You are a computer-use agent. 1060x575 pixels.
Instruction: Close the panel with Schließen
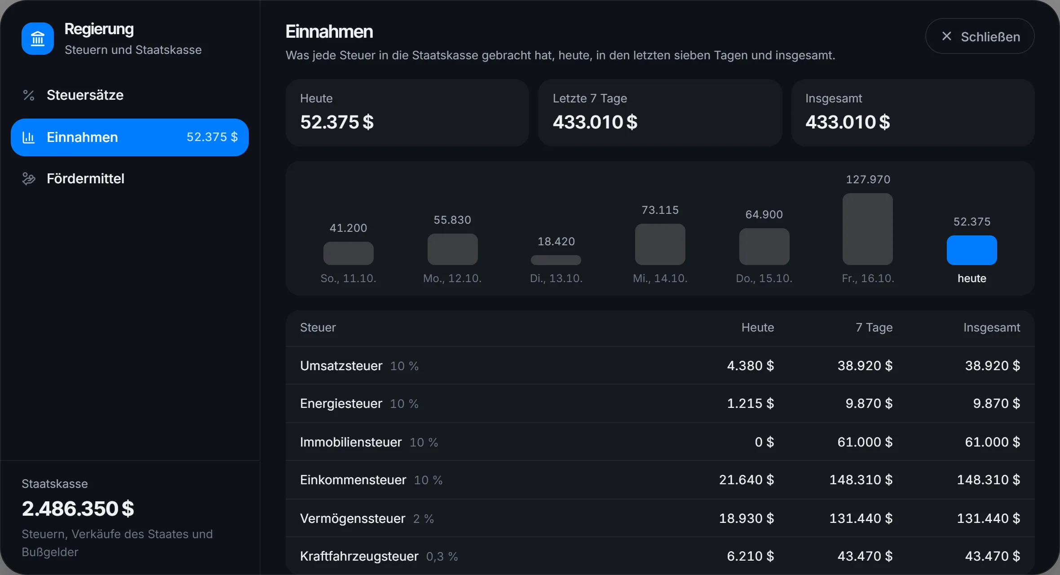click(x=980, y=36)
